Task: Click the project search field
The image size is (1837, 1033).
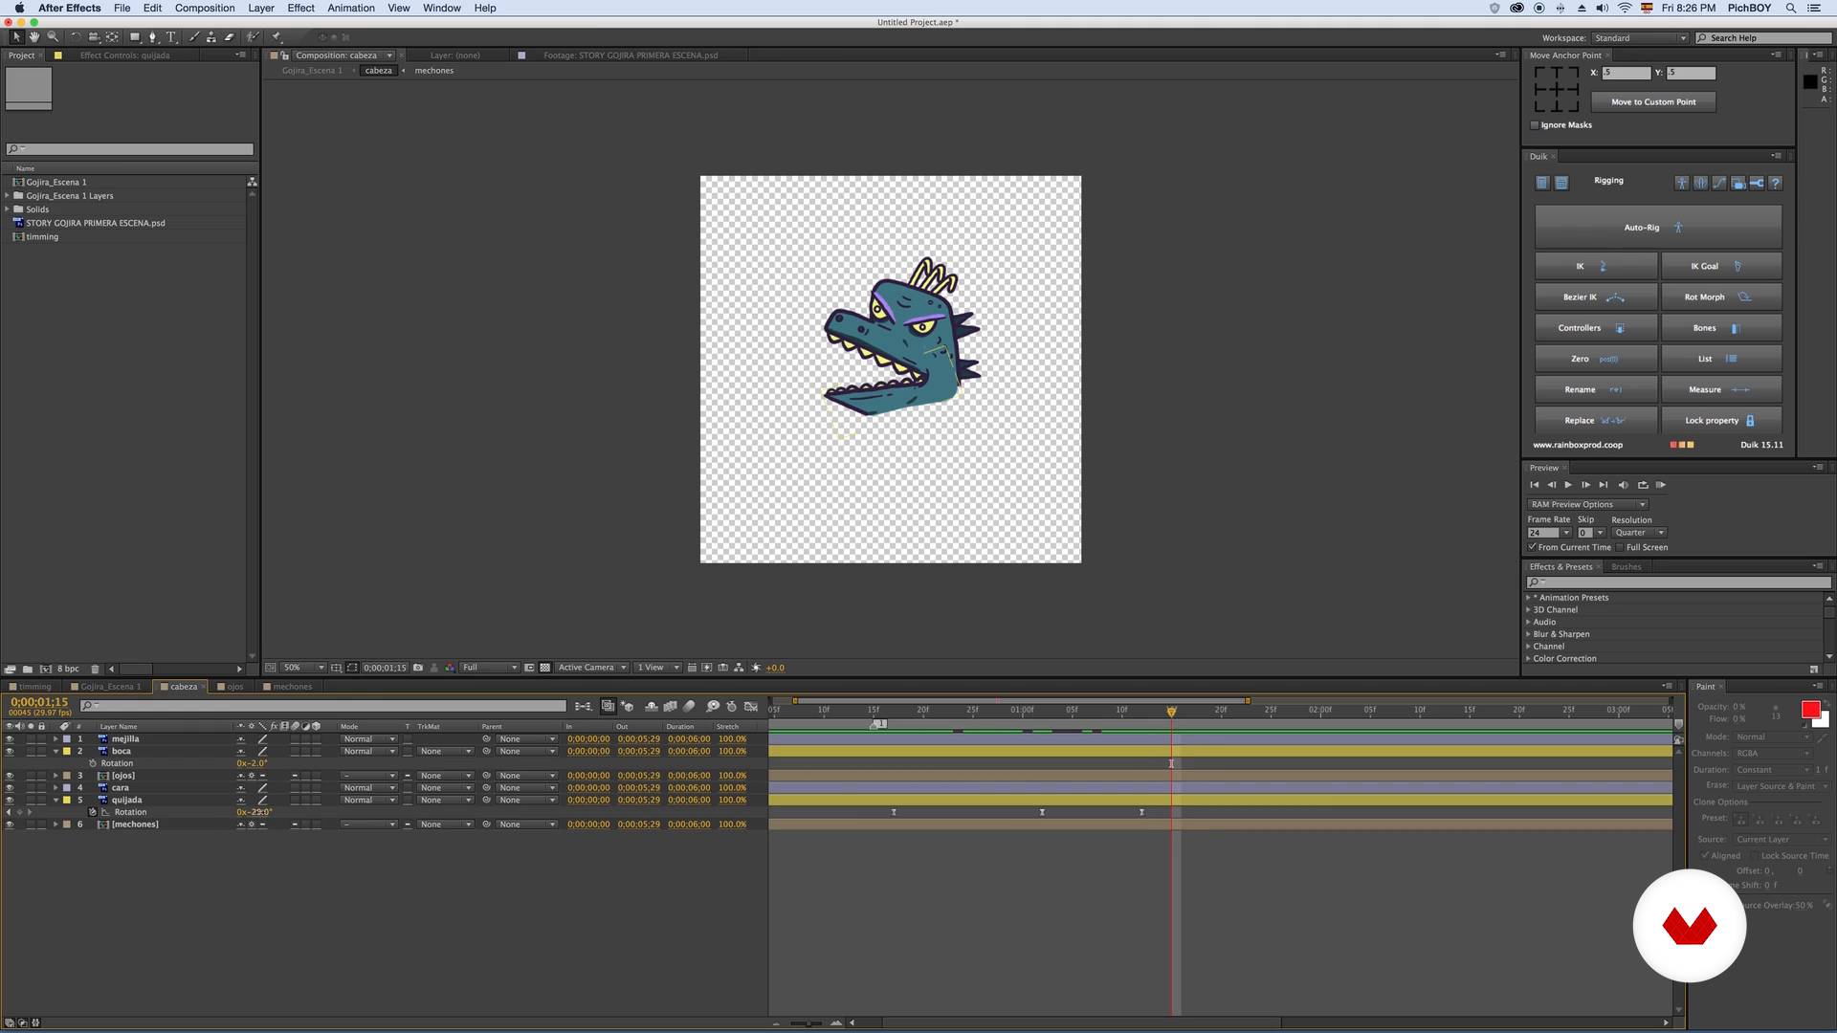Action: tap(130, 149)
